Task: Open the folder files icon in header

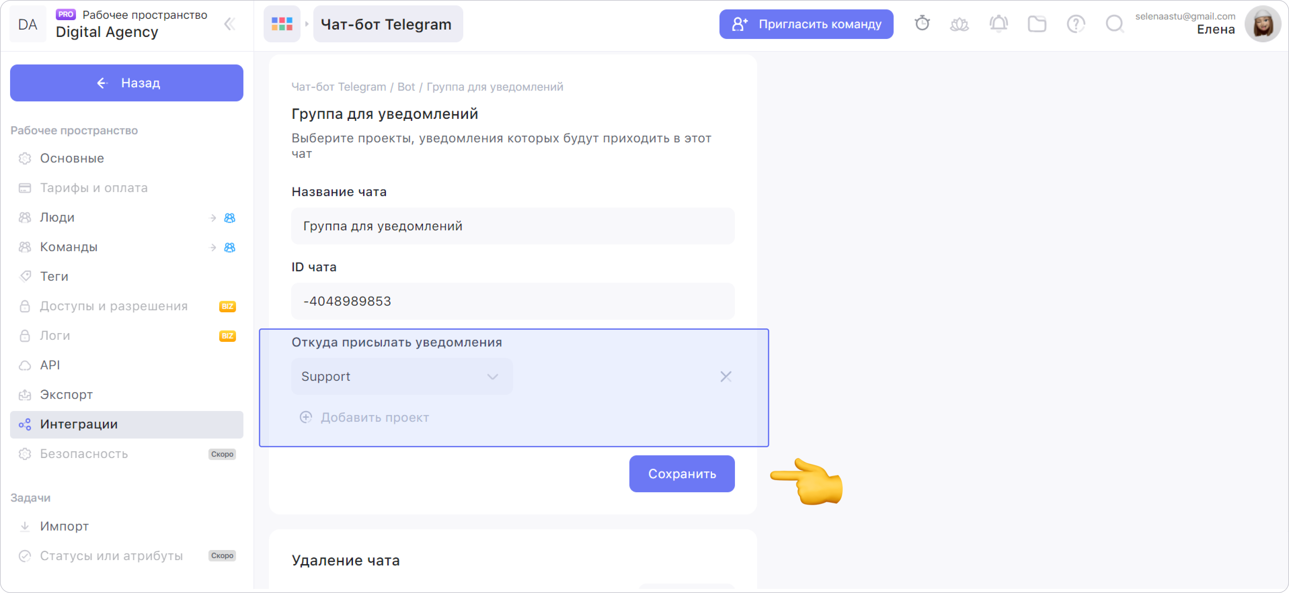Action: pos(1037,24)
